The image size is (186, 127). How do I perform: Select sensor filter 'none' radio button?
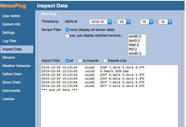tap(67, 30)
